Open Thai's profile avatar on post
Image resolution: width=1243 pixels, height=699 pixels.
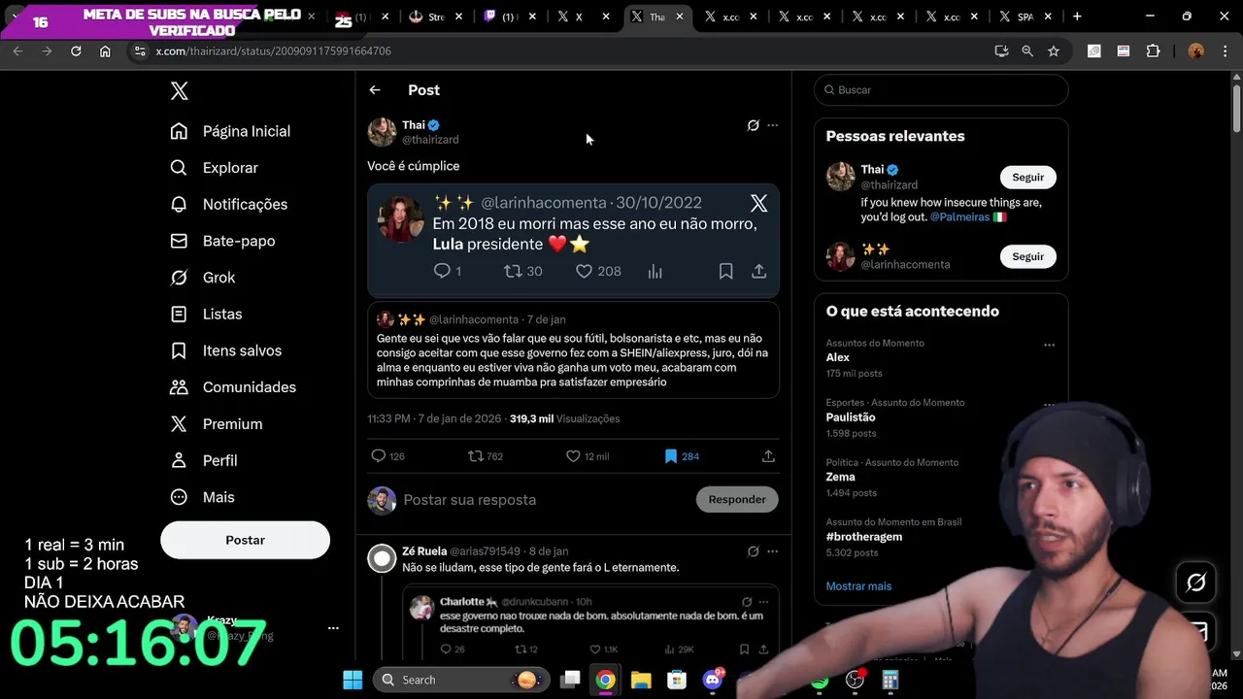pyautogui.click(x=382, y=132)
